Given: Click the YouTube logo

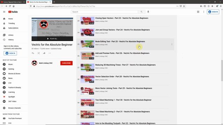Looking at the screenshot, I should [13, 12].
